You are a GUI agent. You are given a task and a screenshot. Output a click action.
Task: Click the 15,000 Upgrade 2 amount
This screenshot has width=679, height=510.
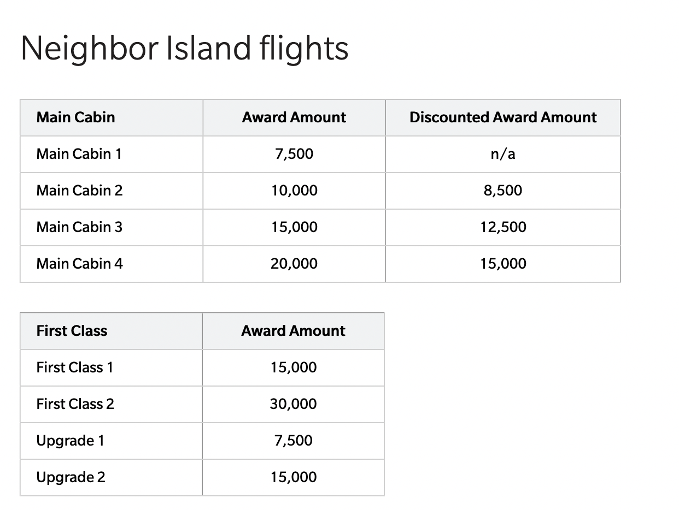point(294,477)
